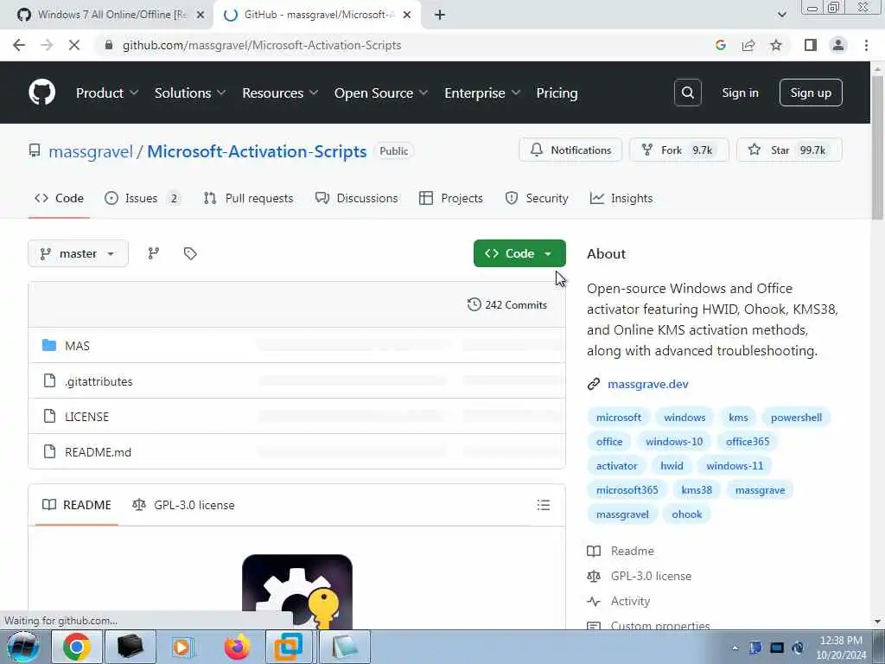Expand the Enterprise menu
The width and height of the screenshot is (885, 664).
pyautogui.click(x=482, y=93)
